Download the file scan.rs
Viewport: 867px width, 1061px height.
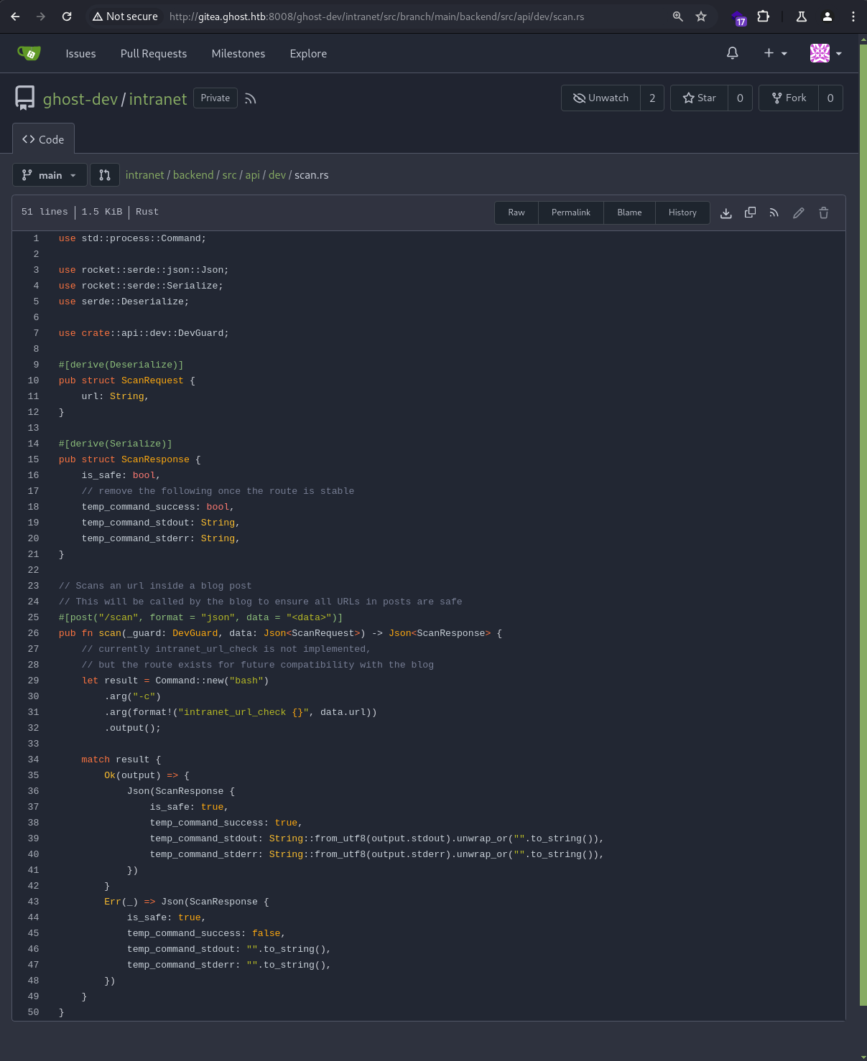click(726, 212)
